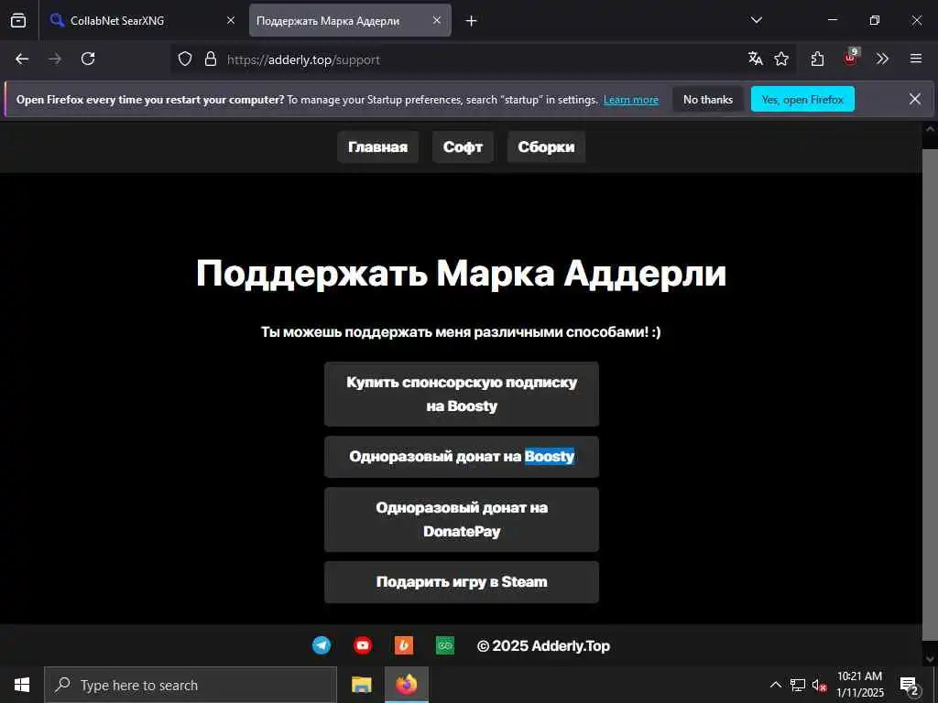Open the orange Boosty footer icon
Image resolution: width=938 pixels, height=703 pixels.
(x=404, y=645)
